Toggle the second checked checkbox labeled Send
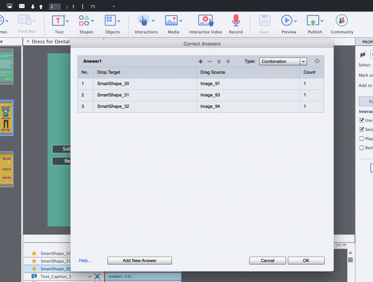Screen dimensions: 373x282 pos(362,129)
